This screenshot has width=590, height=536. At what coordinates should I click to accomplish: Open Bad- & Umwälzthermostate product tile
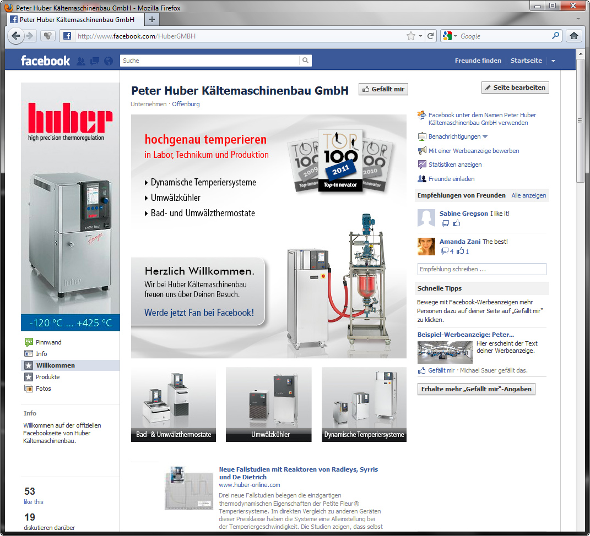174,404
